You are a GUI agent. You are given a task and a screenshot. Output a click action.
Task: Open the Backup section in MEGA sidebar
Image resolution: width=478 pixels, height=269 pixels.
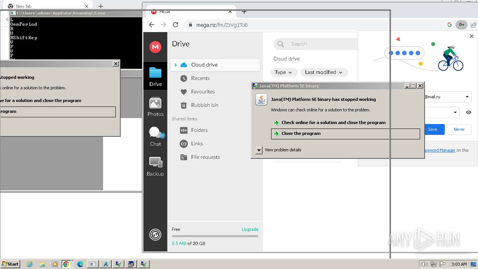pyautogui.click(x=155, y=166)
